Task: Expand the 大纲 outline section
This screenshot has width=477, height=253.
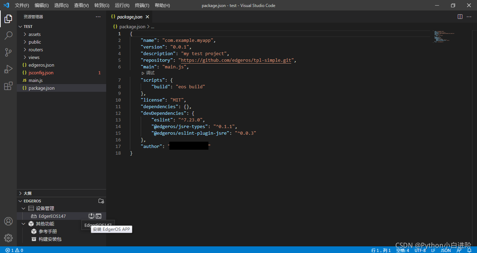Action: point(61,193)
